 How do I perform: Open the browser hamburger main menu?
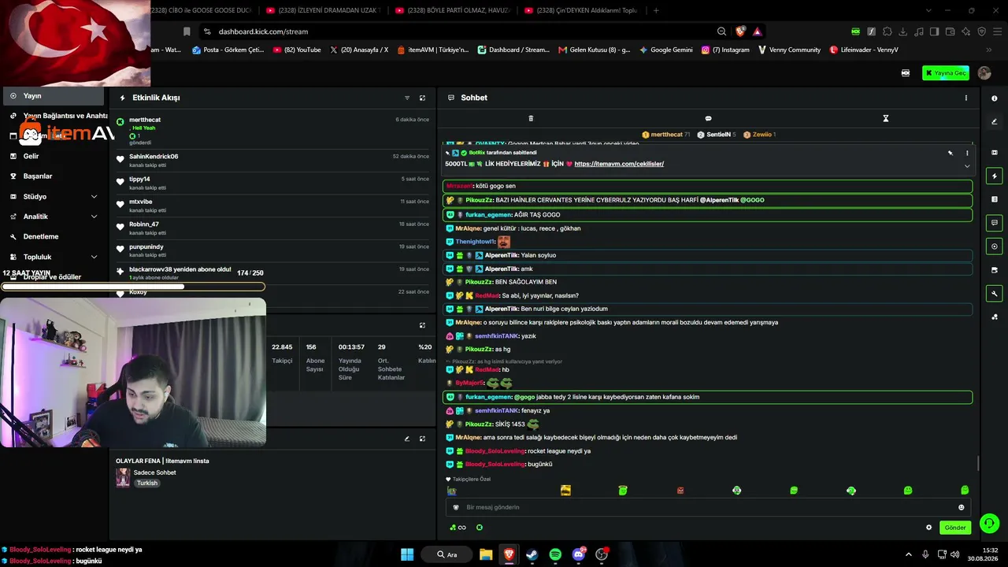pyautogui.click(x=997, y=31)
